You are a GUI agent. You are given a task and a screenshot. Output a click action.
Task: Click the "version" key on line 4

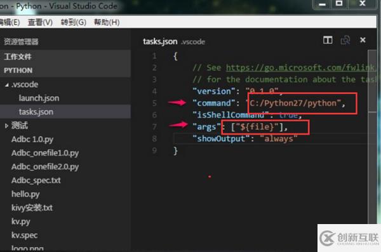[x=214, y=91]
